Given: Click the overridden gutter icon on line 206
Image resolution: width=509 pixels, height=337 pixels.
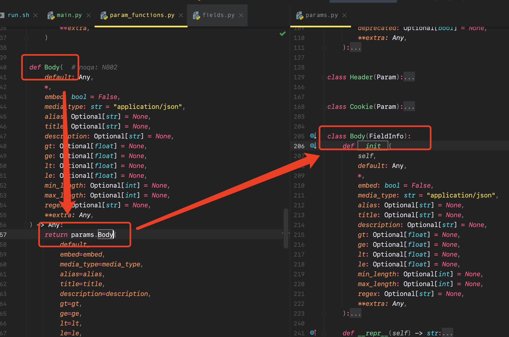Looking at the screenshot, I should tap(313, 146).
